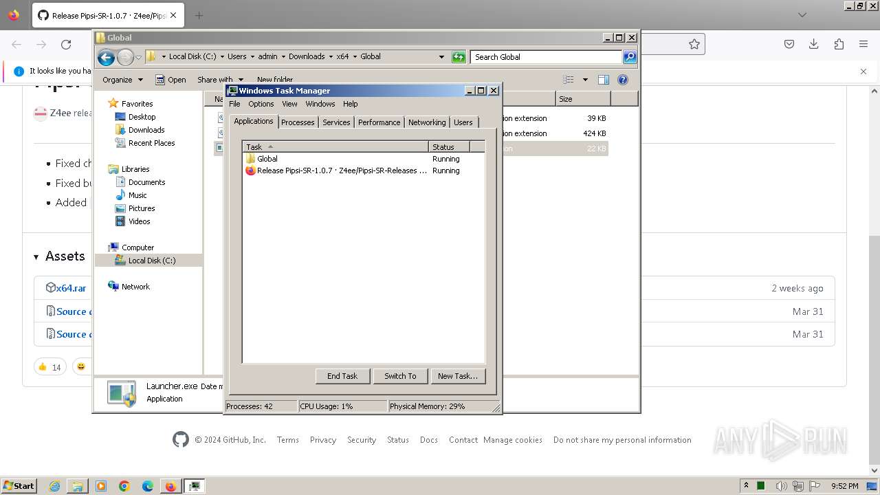The width and height of the screenshot is (880, 495).
Task: Sort tasks by the Status column header
Action: (x=449, y=146)
